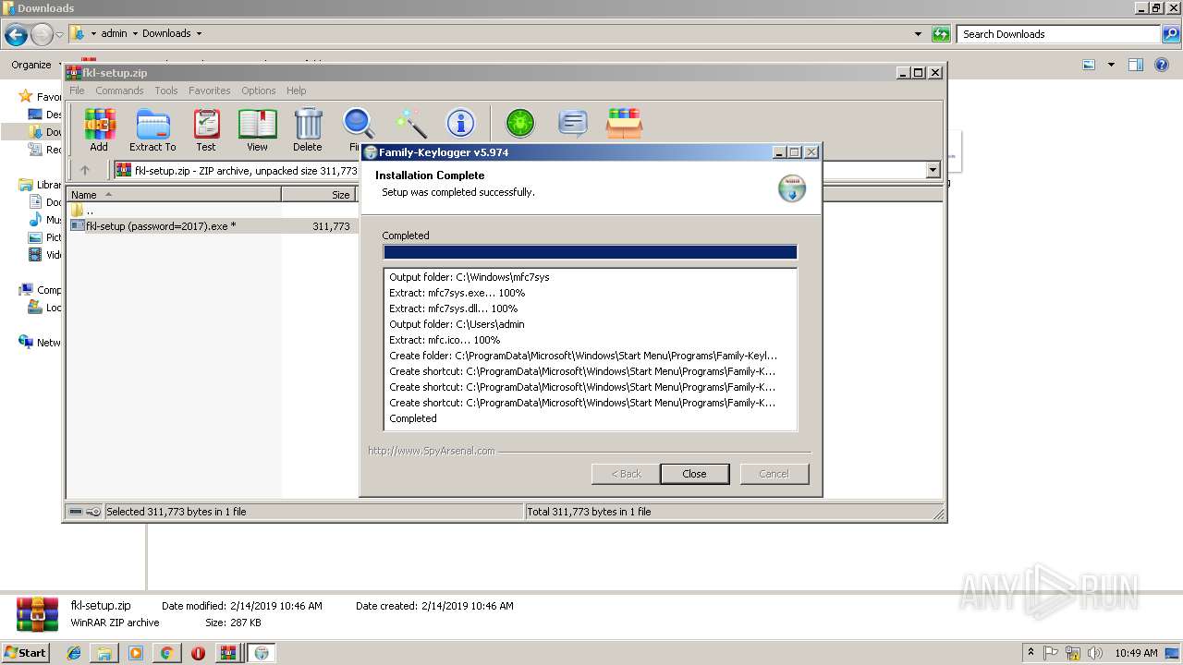Click the Explorer forward navigation button
The height and width of the screenshot is (665, 1183).
[42, 35]
